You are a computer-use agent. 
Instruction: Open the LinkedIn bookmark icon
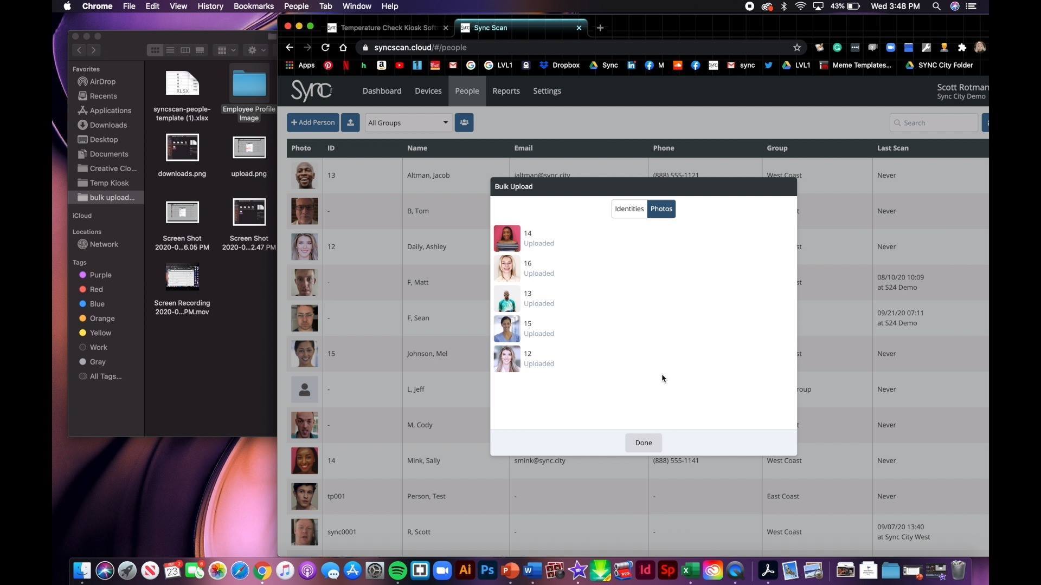631,65
